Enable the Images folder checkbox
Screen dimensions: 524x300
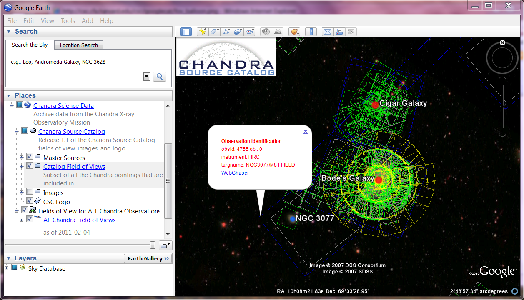coord(30,192)
